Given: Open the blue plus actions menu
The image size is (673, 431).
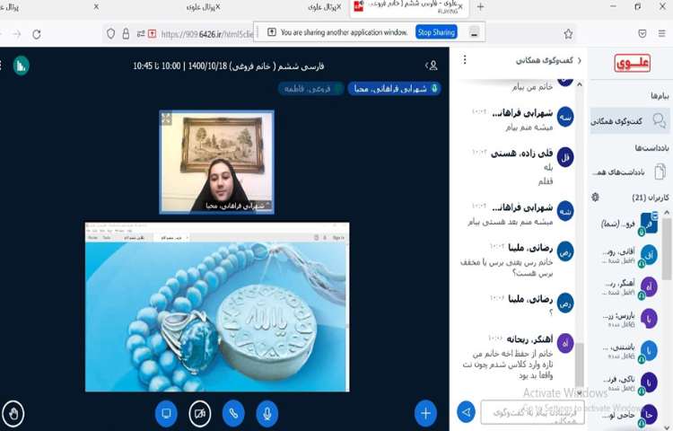Looking at the screenshot, I should tap(425, 413).
